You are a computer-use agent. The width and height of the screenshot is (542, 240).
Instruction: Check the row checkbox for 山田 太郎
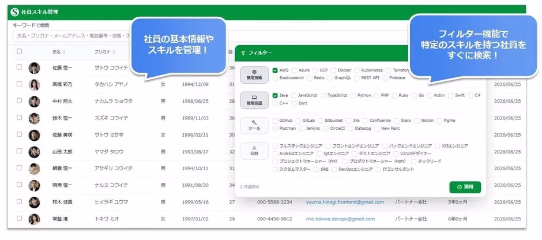click(x=20, y=151)
